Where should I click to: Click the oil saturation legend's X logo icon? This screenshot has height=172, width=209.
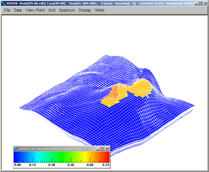(16, 149)
